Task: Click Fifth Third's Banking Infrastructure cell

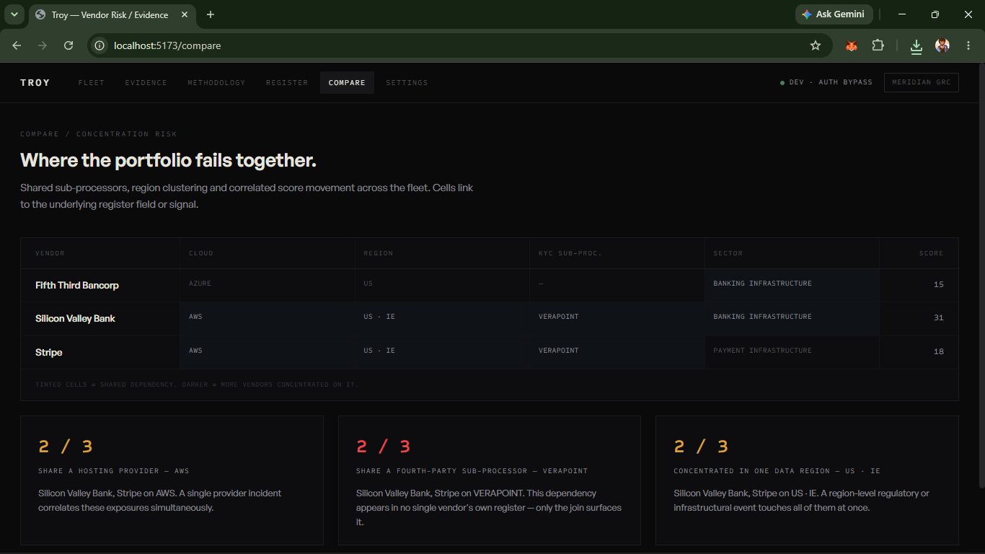Action: pyautogui.click(x=792, y=285)
